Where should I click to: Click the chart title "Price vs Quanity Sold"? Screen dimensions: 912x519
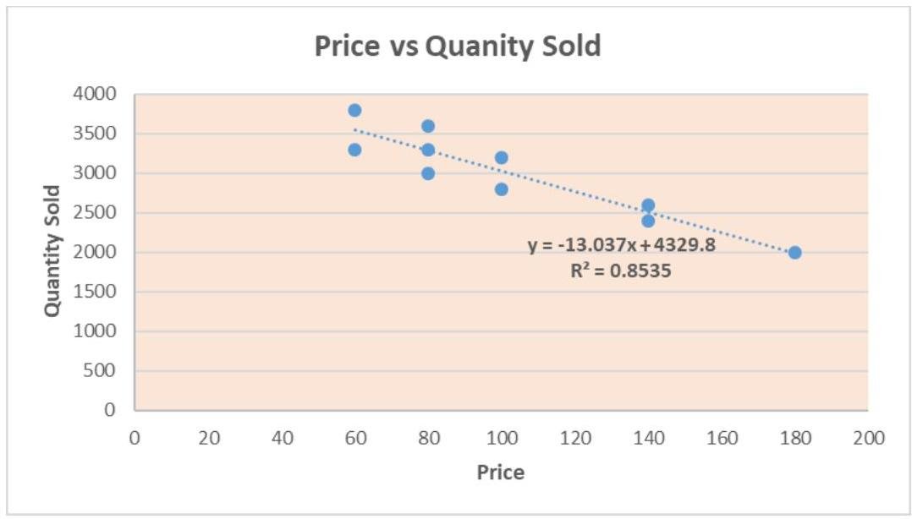(x=457, y=46)
